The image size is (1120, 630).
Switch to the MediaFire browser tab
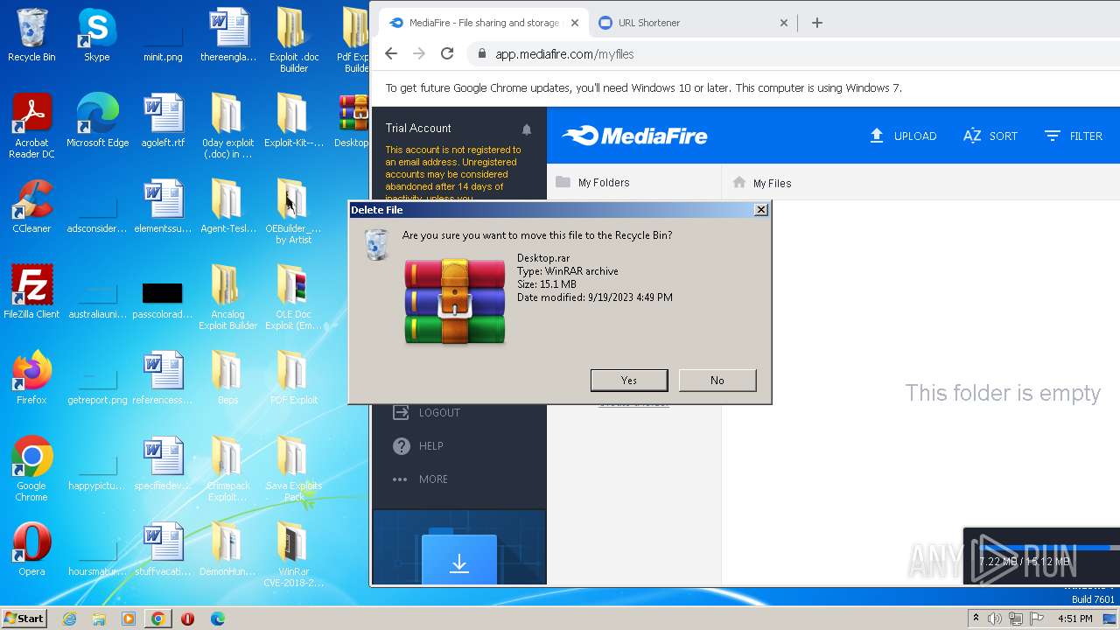(x=483, y=23)
